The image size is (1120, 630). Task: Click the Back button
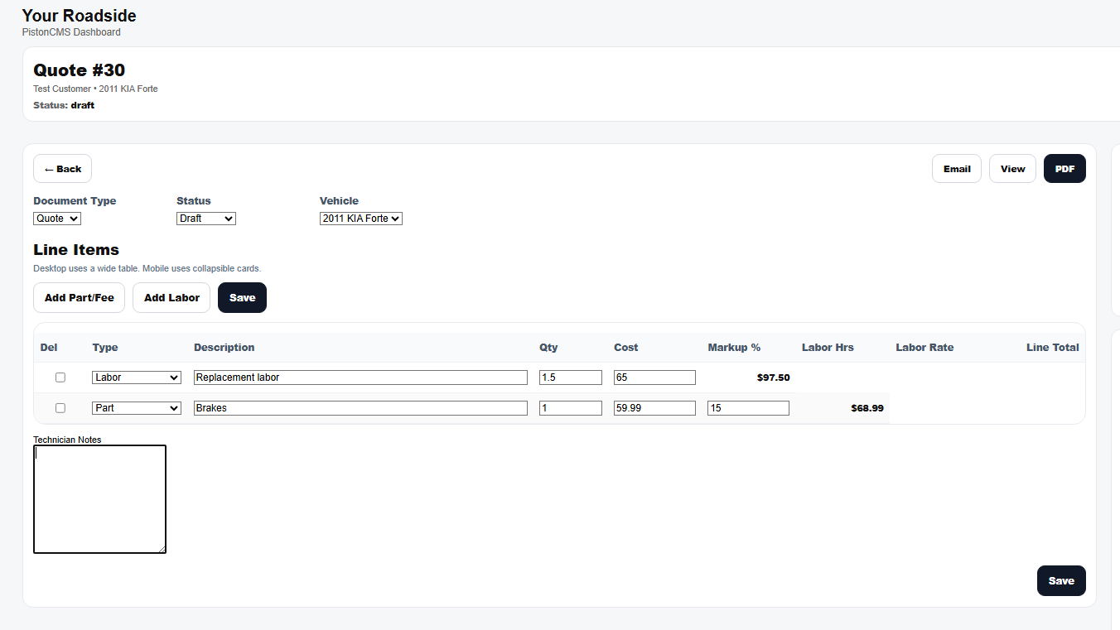click(x=62, y=168)
